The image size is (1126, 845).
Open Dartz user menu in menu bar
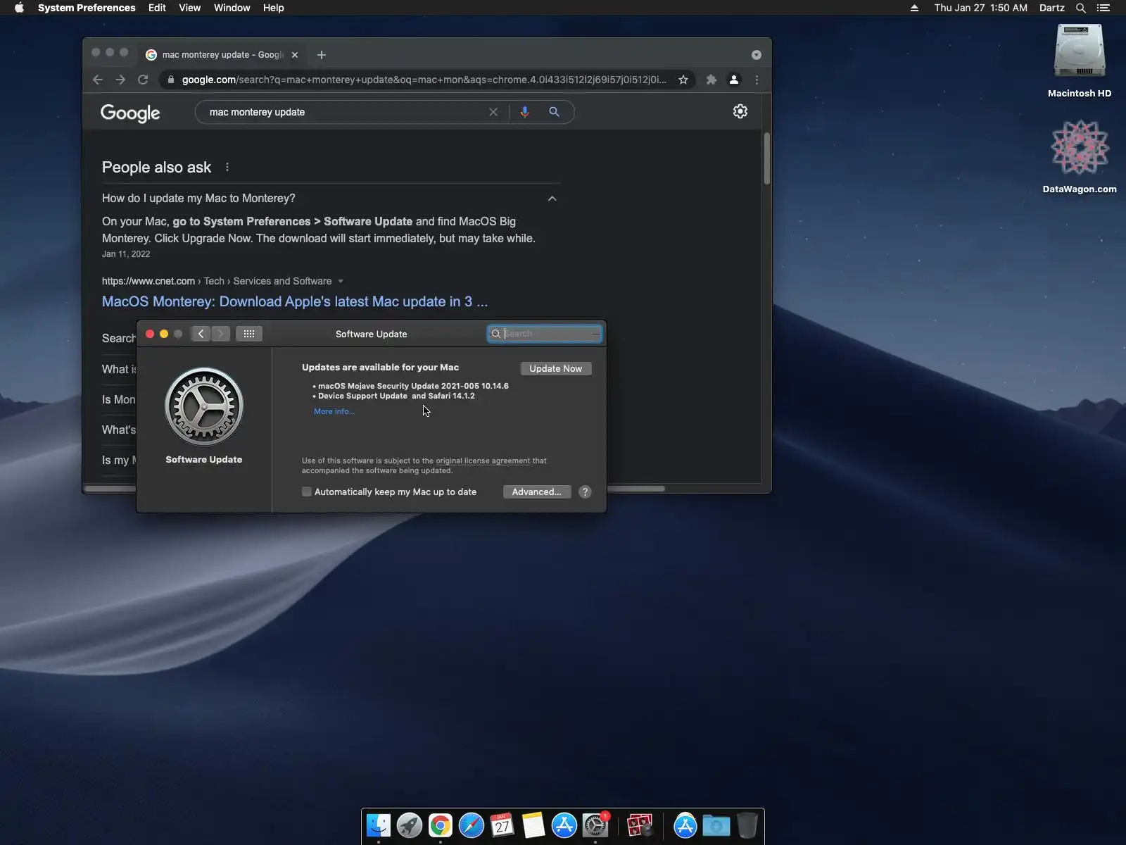point(1052,8)
